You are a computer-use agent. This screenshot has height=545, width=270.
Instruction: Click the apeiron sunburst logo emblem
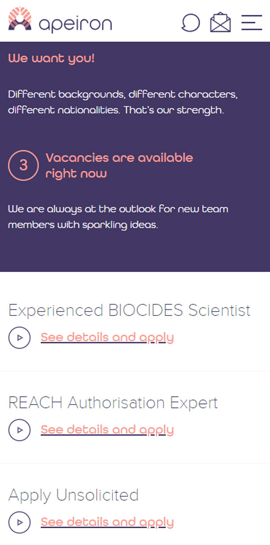pos(20,19)
